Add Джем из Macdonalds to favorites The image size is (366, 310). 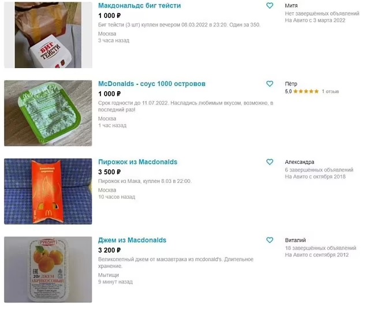tap(270, 240)
